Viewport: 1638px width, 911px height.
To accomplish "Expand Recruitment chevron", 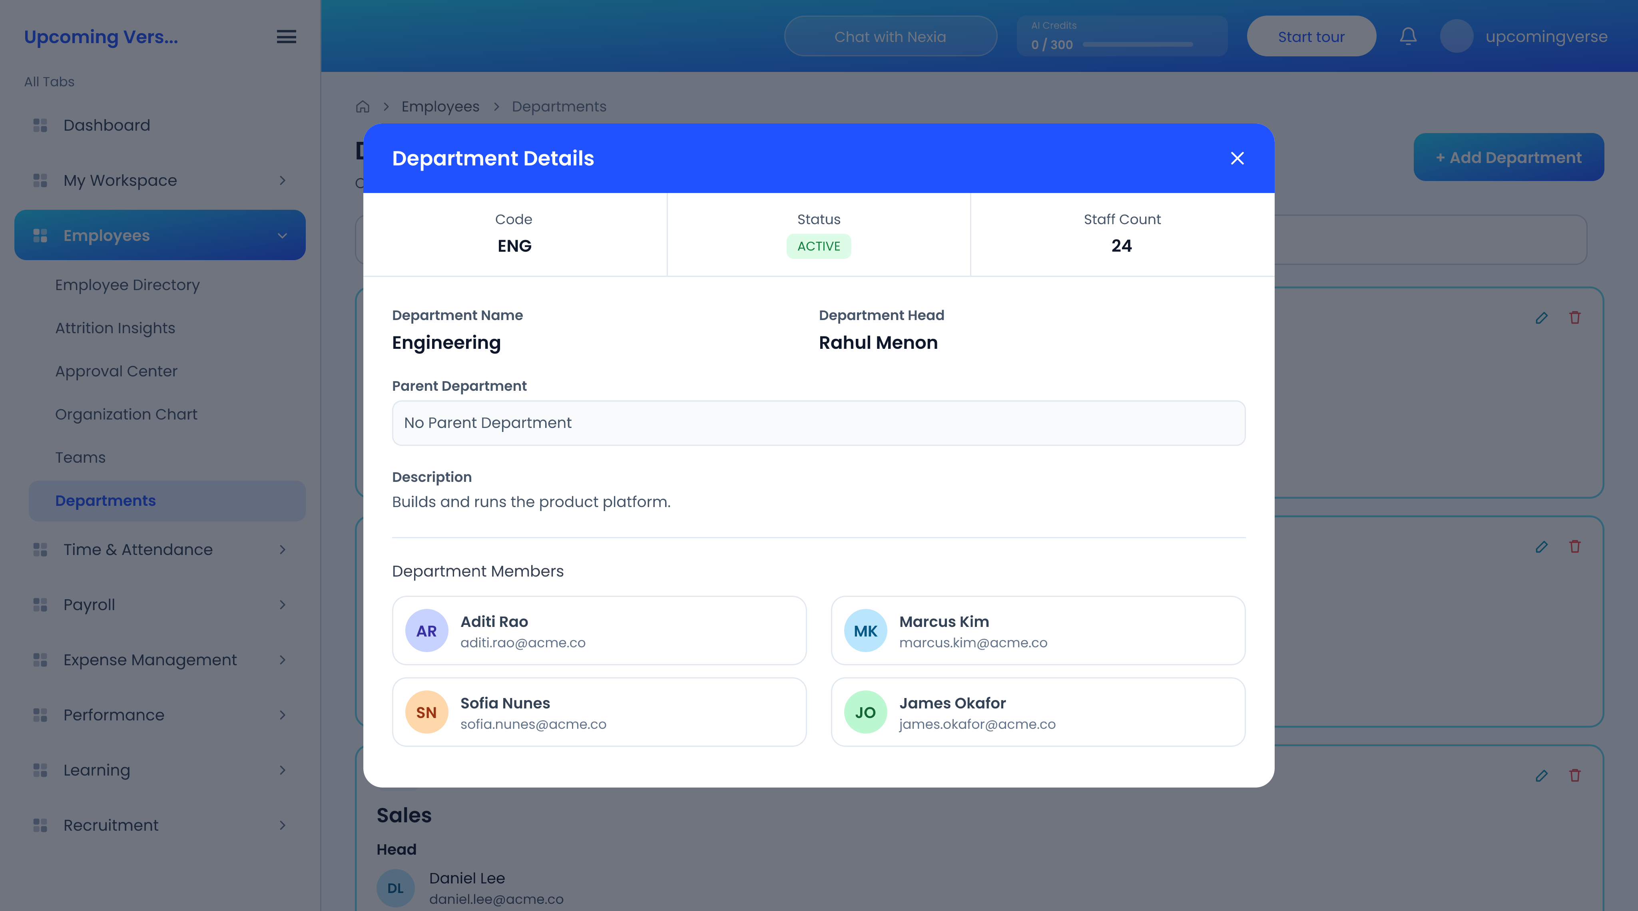I will coord(282,825).
